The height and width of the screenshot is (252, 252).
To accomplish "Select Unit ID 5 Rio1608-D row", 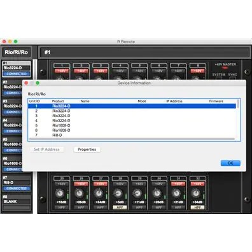I will click(x=132, y=125).
